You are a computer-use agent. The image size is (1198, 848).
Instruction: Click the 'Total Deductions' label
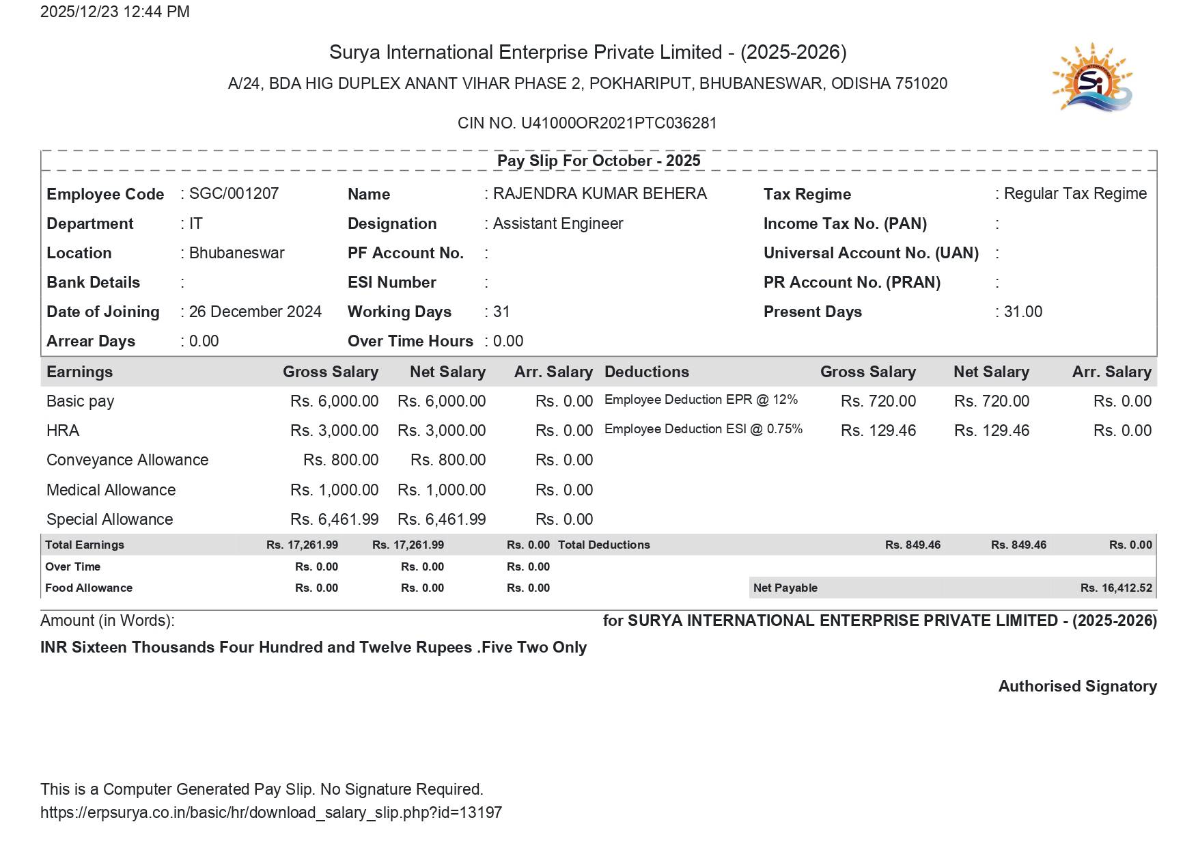click(x=604, y=545)
